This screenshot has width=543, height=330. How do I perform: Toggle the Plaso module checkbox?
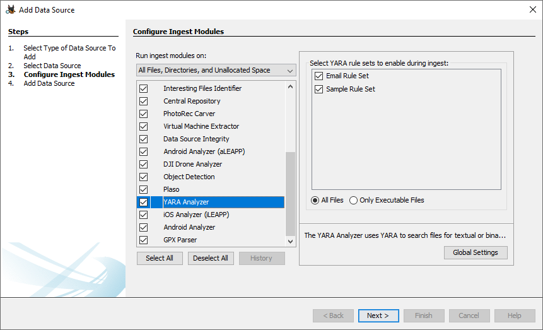[143, 189]
